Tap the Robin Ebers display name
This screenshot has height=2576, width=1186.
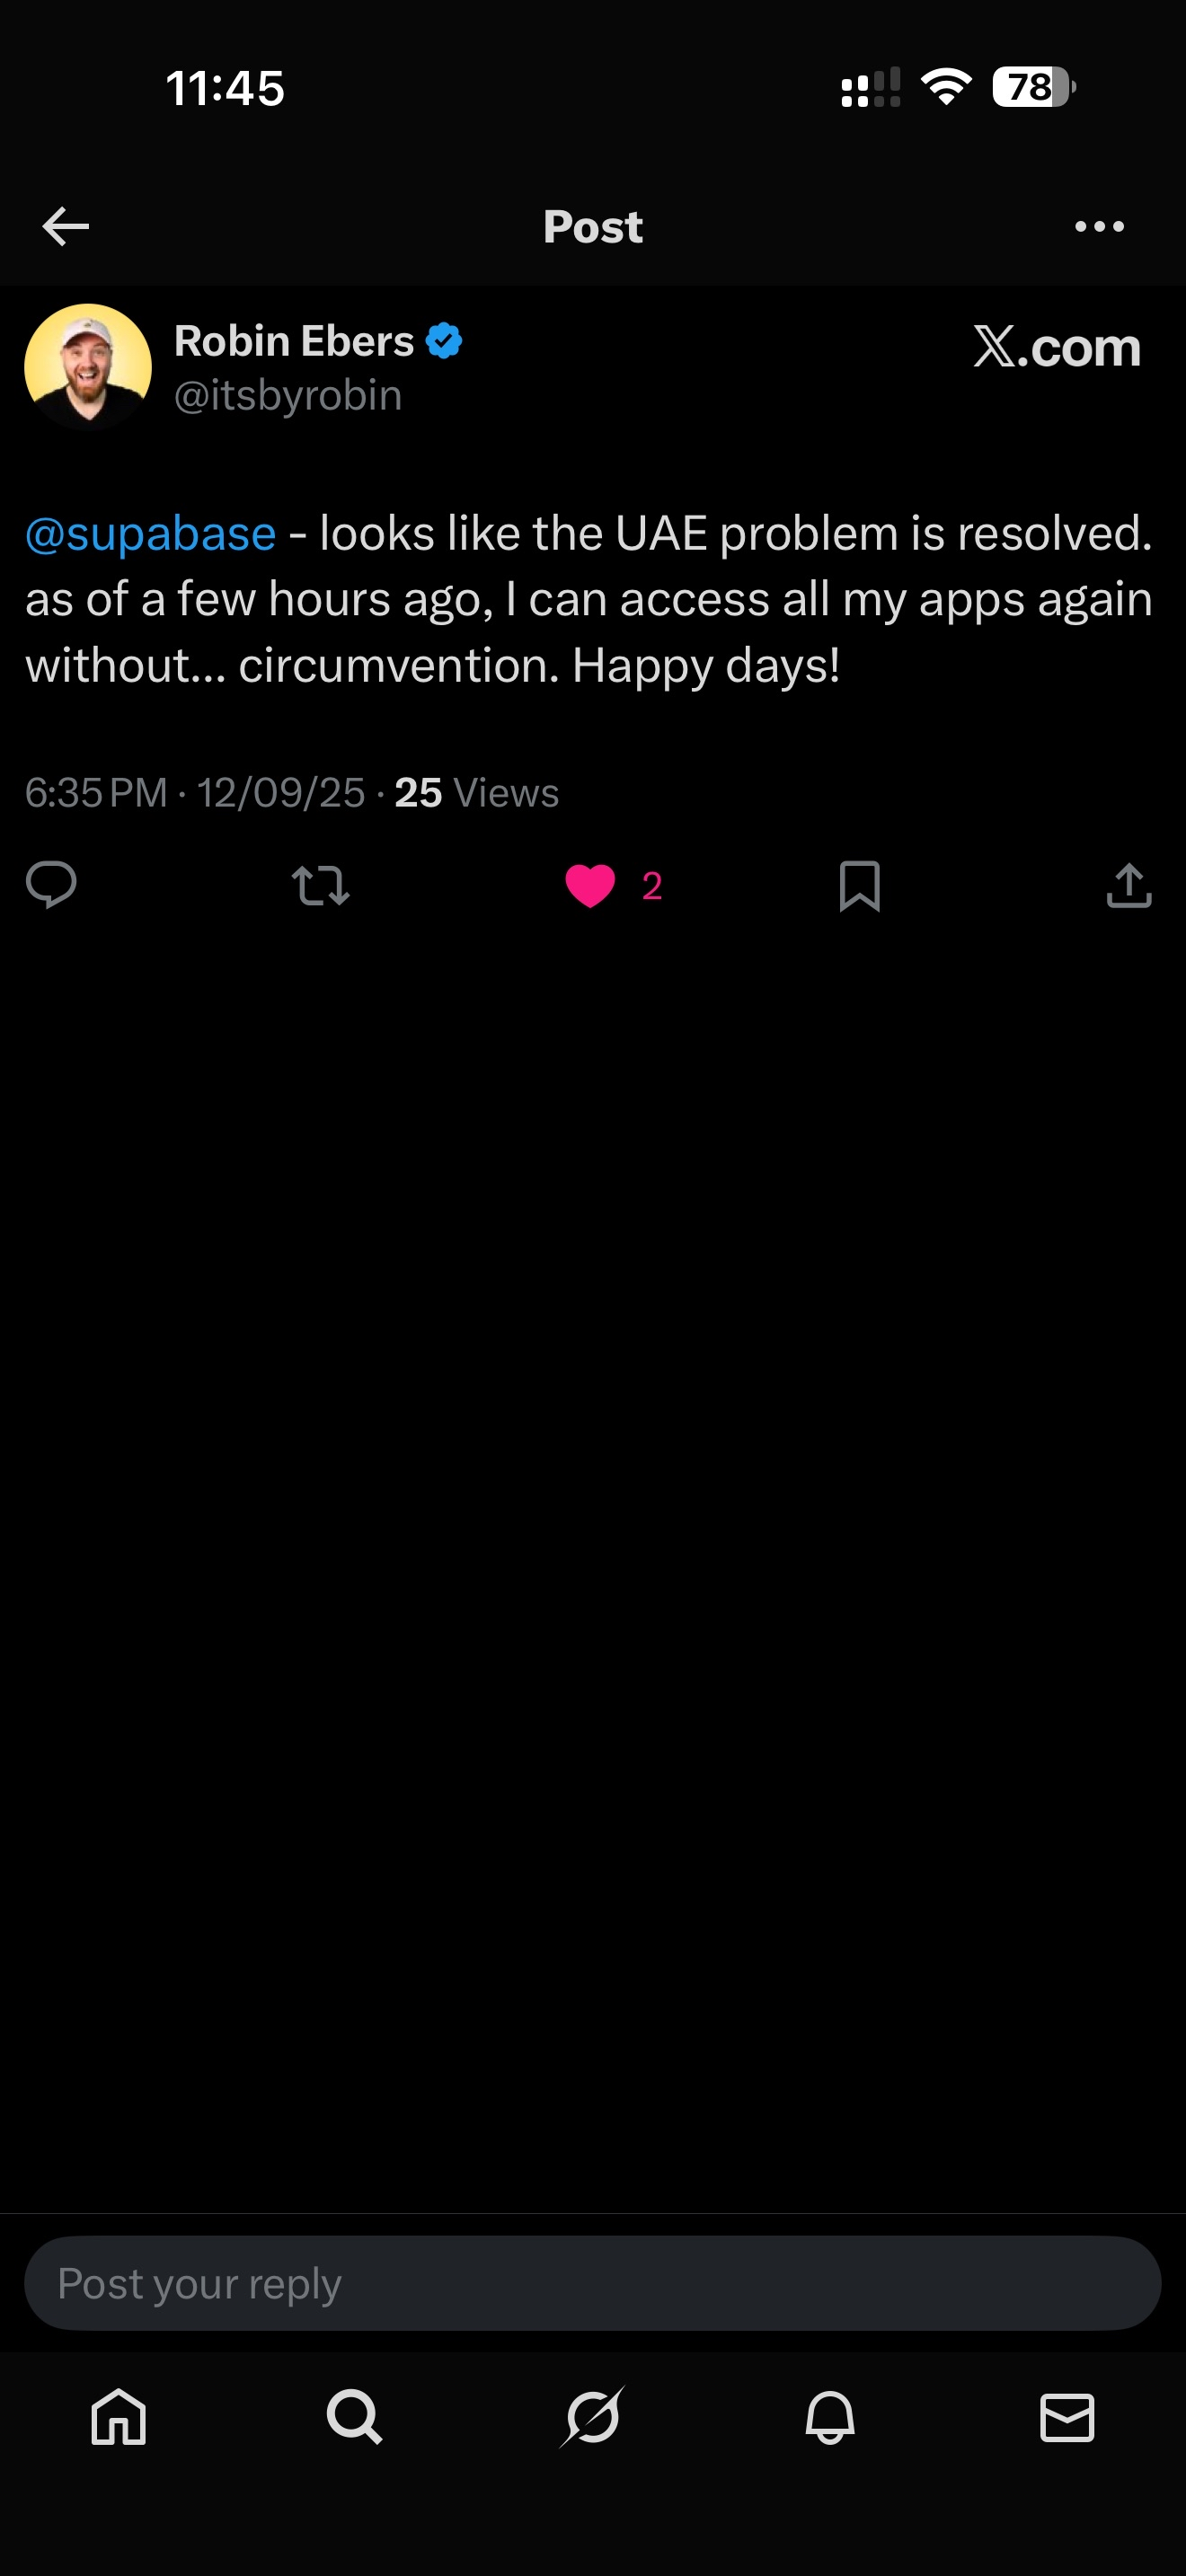click(293, 341)
